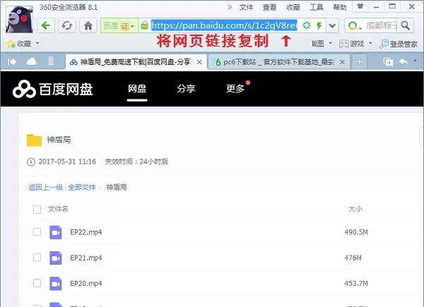The image size is (424, 307).
Task: Open the 收藏 menu in title bar
Action: coord(293,7)
